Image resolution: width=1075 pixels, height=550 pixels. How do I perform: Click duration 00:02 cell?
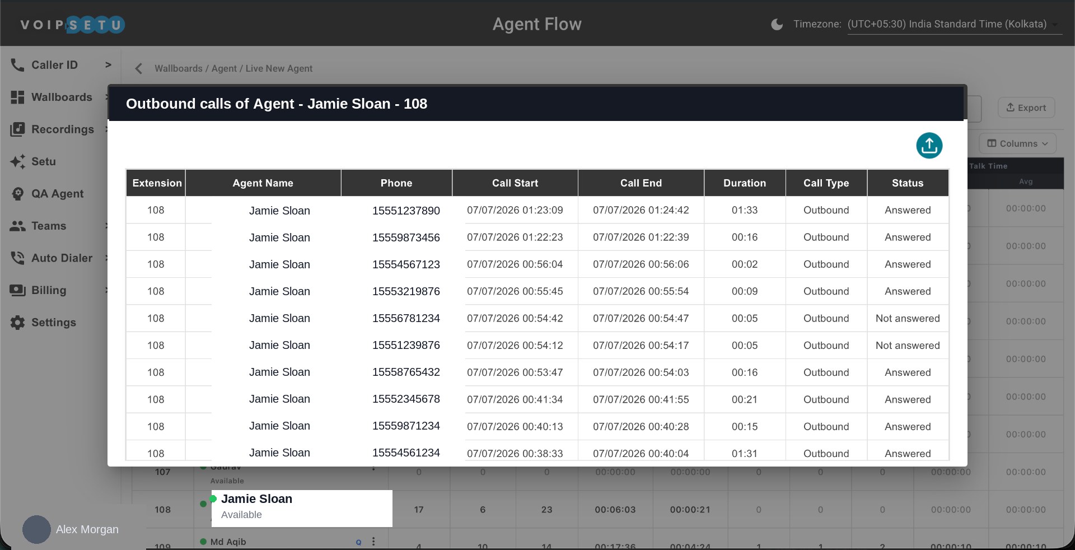coord(745,264)
